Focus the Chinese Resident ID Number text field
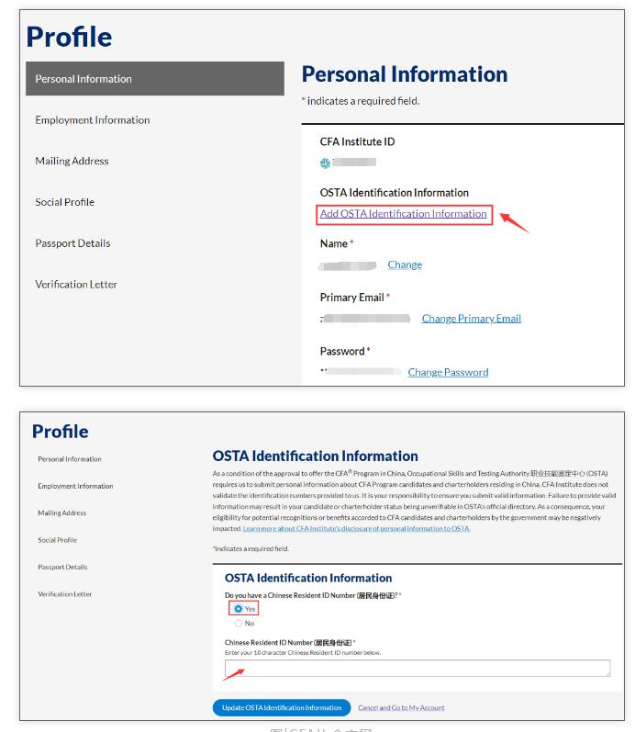 click(x=417, y=668)
